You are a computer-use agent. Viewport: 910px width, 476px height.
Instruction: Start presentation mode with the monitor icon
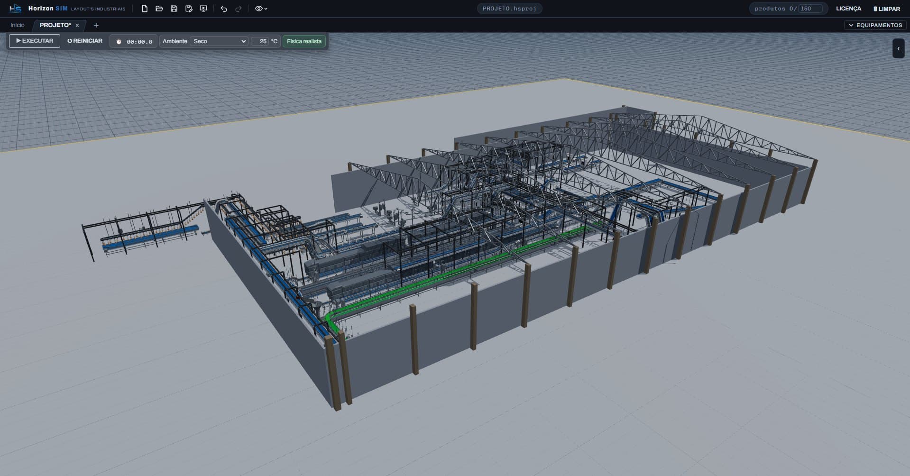pyautogui.click(x=203, y=9)
